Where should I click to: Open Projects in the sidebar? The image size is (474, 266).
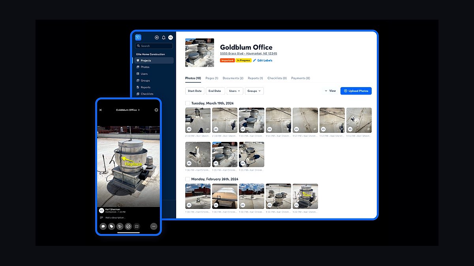click(x=154, y=61)
